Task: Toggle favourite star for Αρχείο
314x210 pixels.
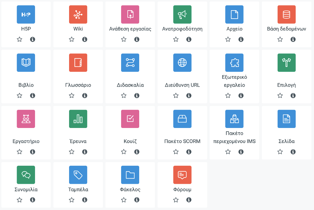Action: tap(228, 39)
